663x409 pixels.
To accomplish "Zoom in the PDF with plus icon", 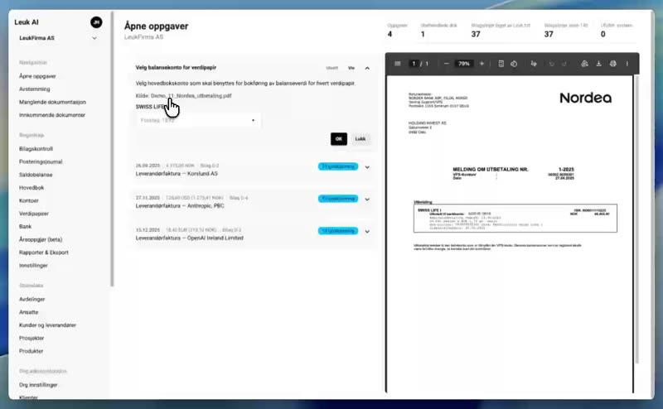I will click(482, 64).
